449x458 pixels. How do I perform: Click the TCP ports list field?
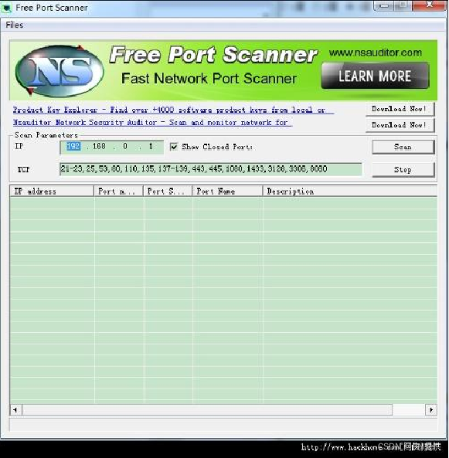(x=210, y=169)
